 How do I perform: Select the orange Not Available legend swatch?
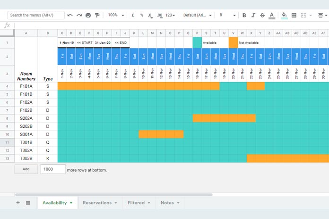(234, 42)
